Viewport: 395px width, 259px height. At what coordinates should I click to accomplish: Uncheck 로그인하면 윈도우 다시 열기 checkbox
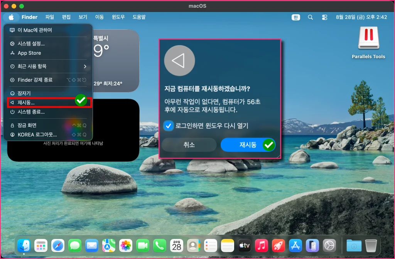(169, 126)
